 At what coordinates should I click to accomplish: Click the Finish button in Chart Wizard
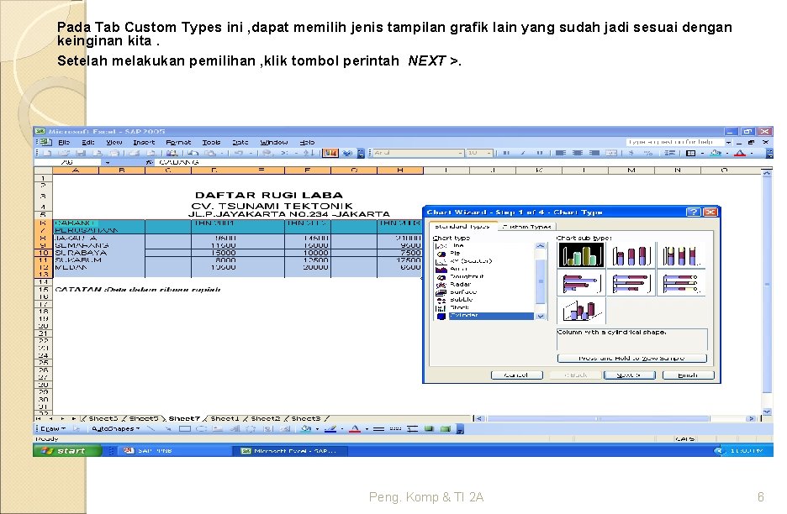coord(688,375)
